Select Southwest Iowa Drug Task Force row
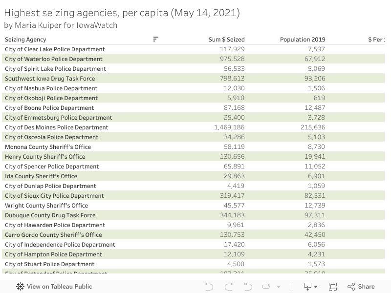Image resolution: width=391 pixels, height=293 pixels. click(50, 79)
